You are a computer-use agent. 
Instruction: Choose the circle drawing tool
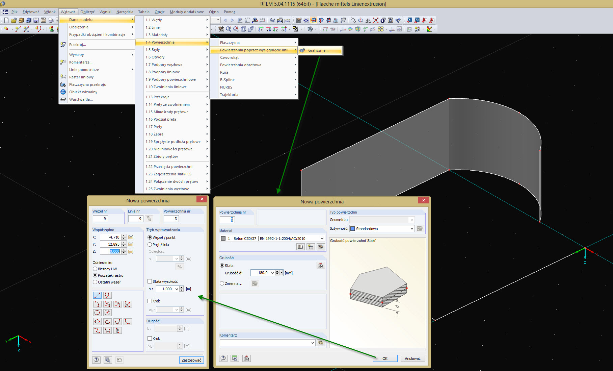pos(97,313)
